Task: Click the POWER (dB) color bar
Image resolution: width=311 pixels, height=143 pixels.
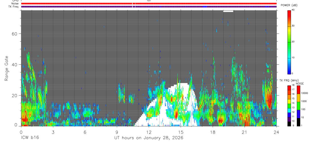Action: pos(289,42)
